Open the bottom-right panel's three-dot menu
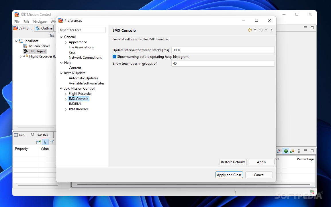This screenshot has height=207, width=331. coord(299,151)
